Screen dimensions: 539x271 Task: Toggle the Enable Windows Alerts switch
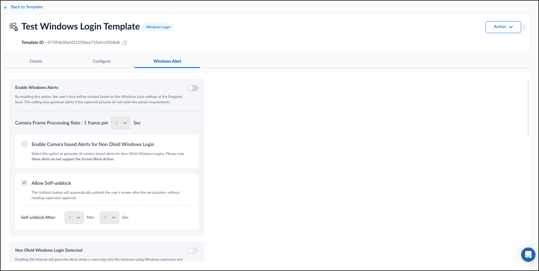(x=193, y=88)
